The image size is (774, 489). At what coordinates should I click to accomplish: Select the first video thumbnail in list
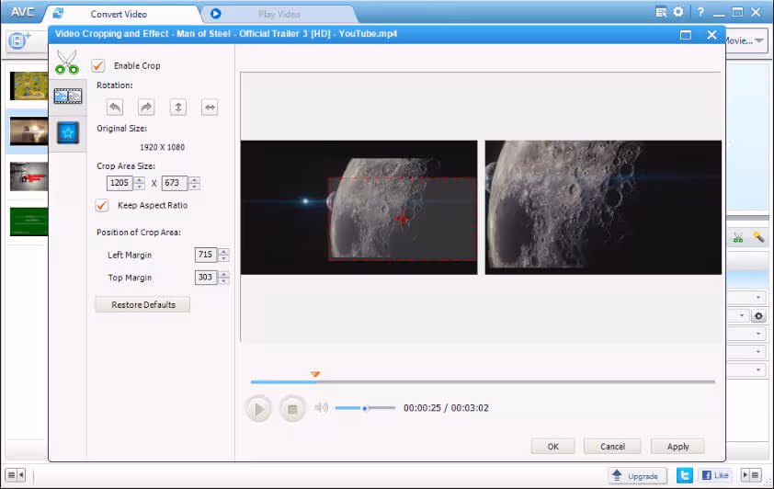pyautogui.click(x=29, y=85)
